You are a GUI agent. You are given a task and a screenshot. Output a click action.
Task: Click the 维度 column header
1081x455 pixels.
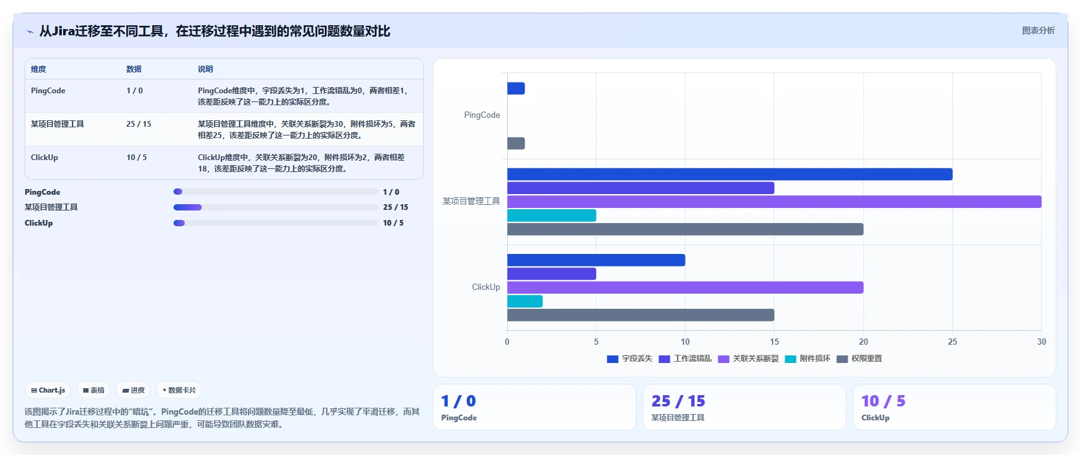(x=38, y=69)
